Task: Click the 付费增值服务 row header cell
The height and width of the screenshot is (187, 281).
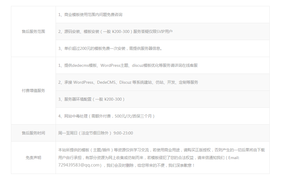Action: click(33, 91)
